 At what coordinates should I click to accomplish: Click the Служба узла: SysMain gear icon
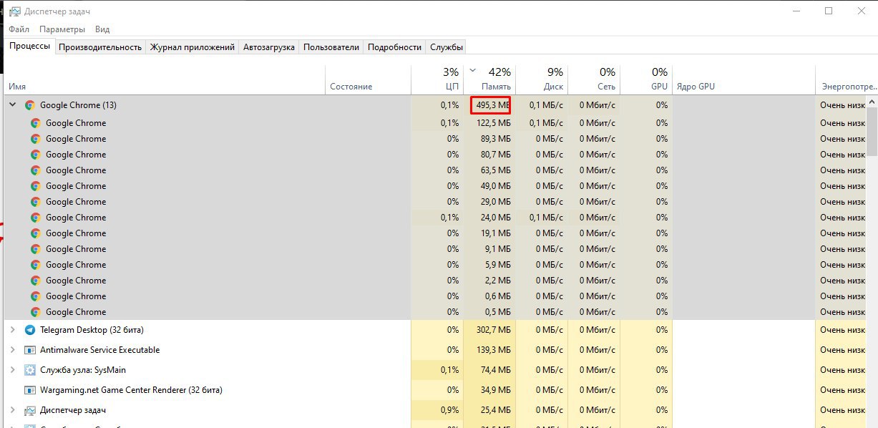tap(30, 370)
